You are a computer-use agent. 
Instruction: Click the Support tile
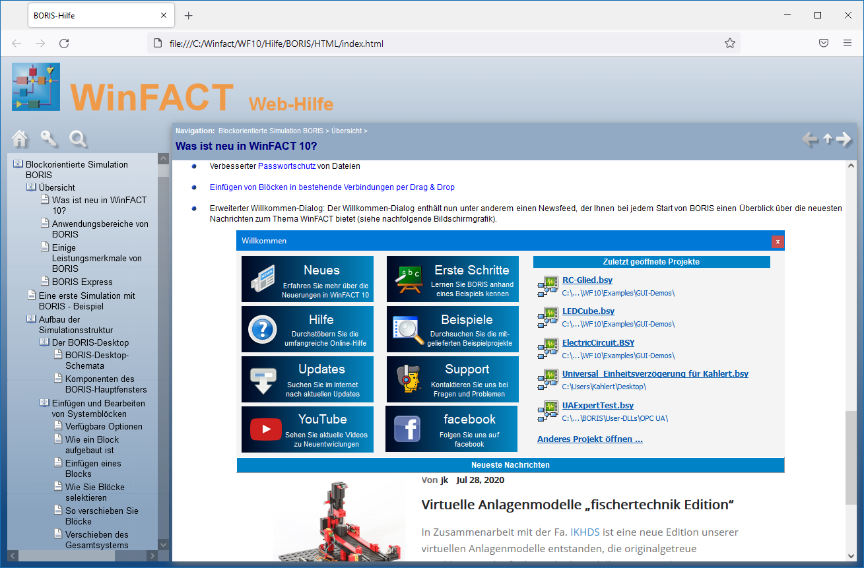point(452,379)
